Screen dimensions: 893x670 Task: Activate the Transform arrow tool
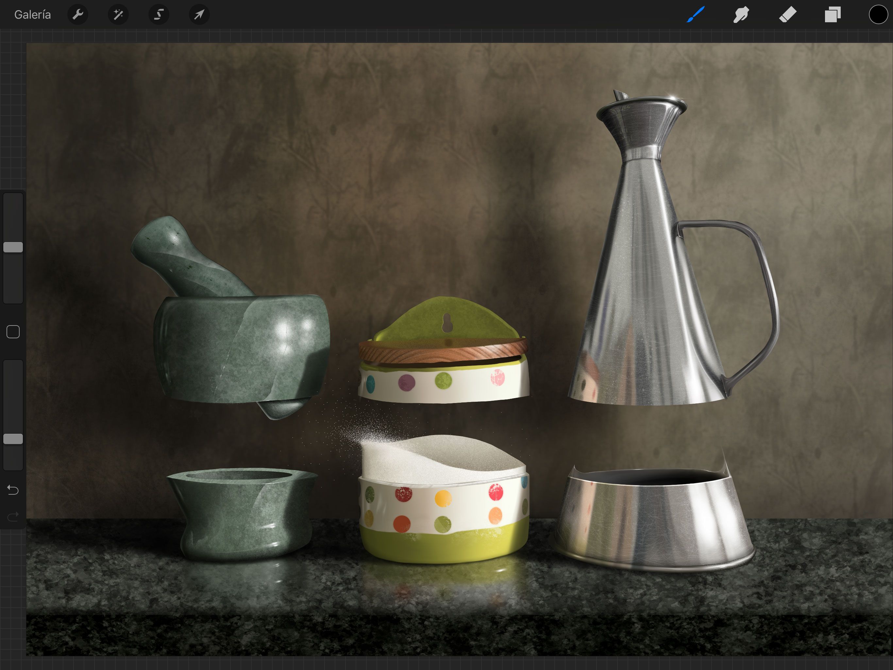(x=199, y=15)
